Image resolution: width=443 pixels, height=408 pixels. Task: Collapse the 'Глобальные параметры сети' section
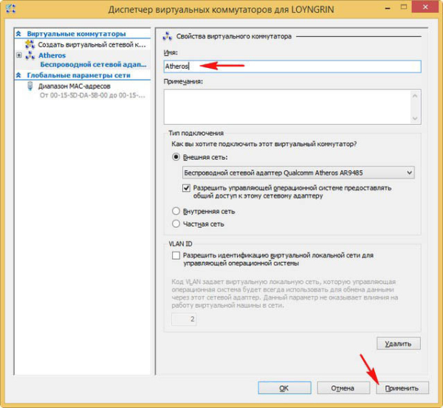click(x=19, y=75)
